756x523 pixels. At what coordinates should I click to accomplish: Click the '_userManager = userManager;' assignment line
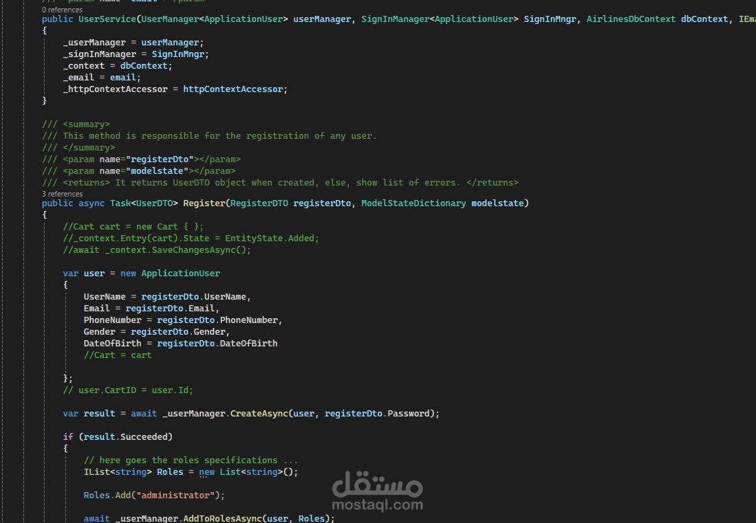pyautogui.click(x=133, y=43)
